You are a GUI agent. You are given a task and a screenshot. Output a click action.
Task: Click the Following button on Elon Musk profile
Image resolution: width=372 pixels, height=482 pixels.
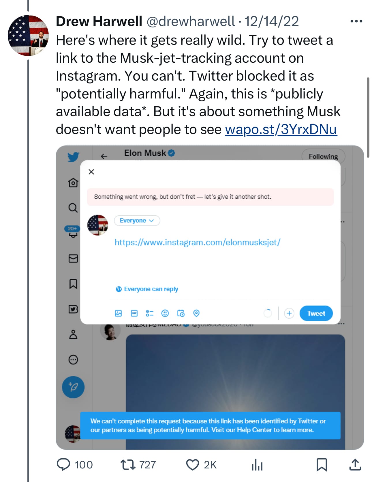323,156
